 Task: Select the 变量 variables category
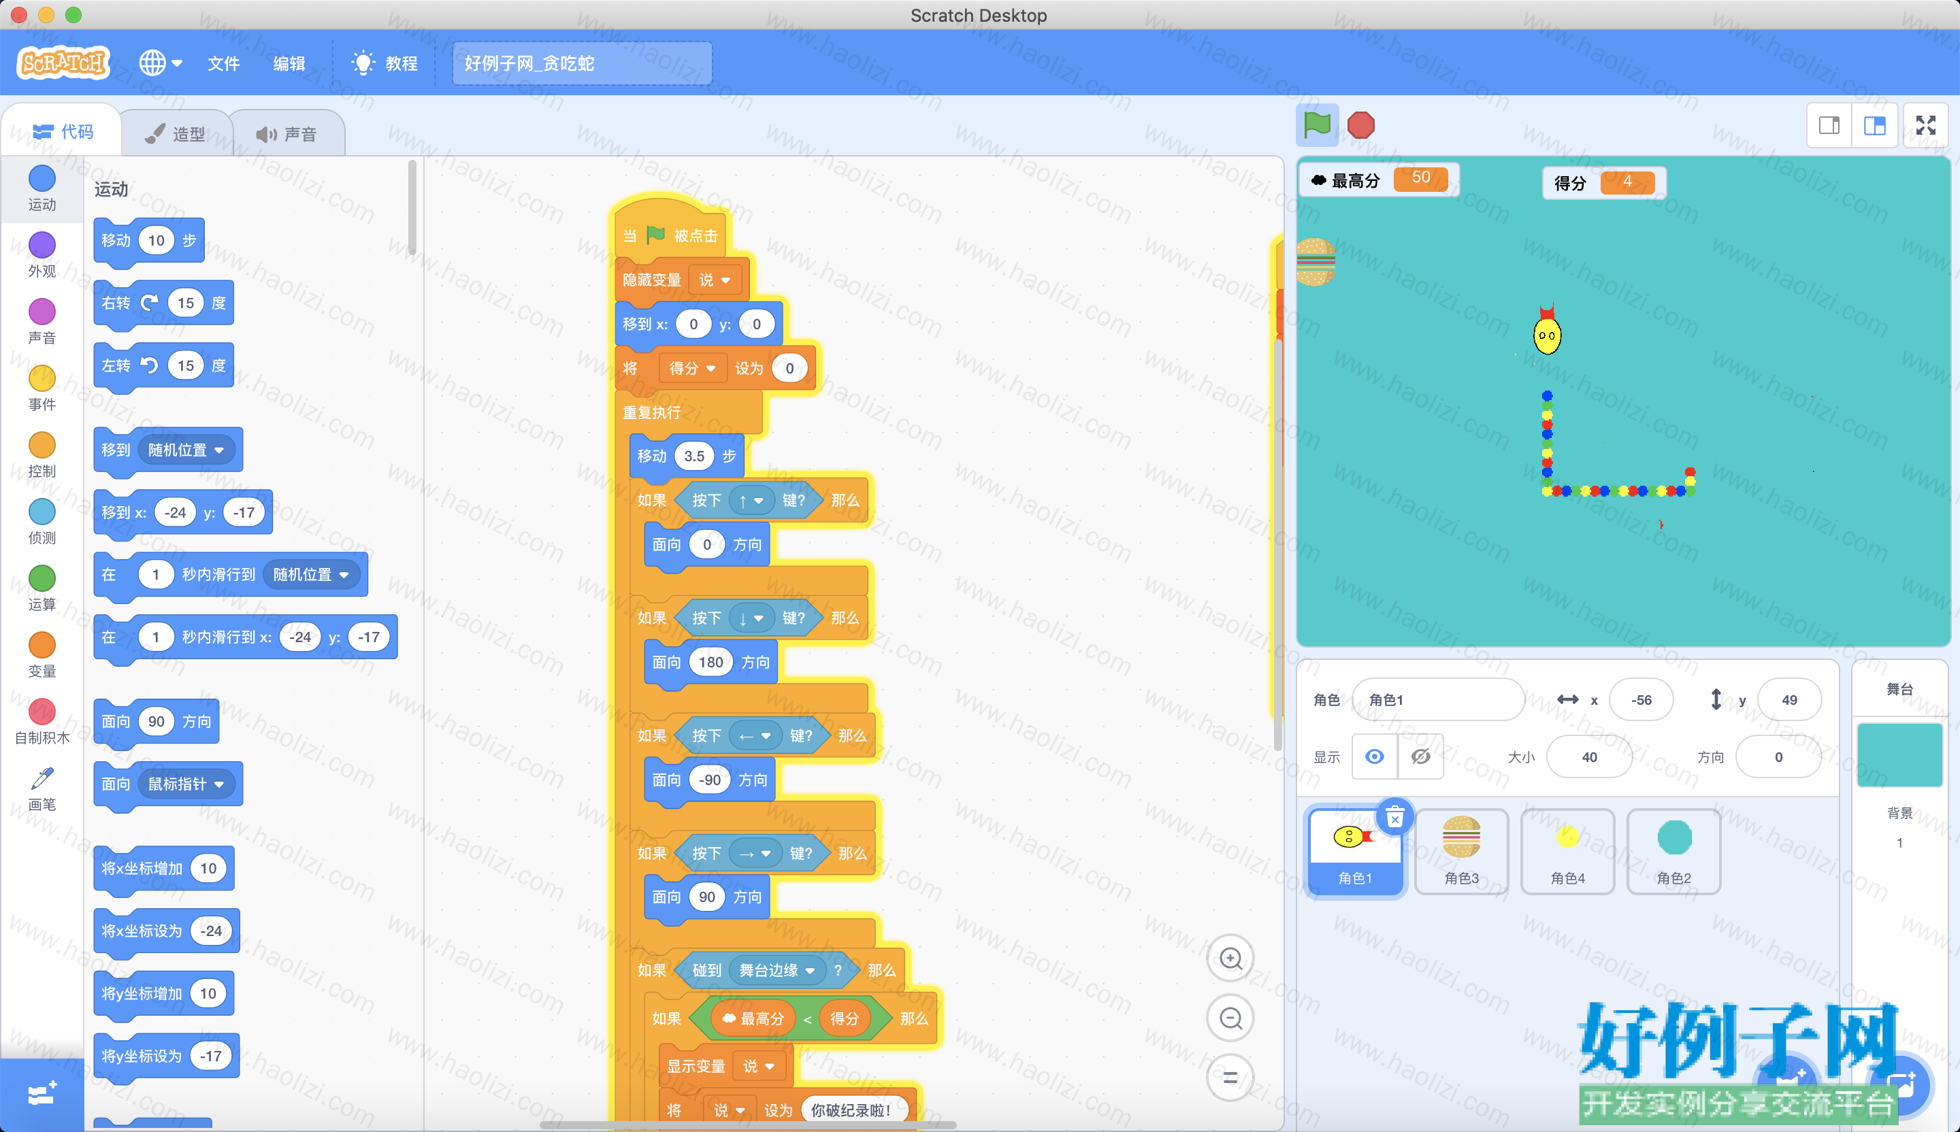tap(42, 655)
